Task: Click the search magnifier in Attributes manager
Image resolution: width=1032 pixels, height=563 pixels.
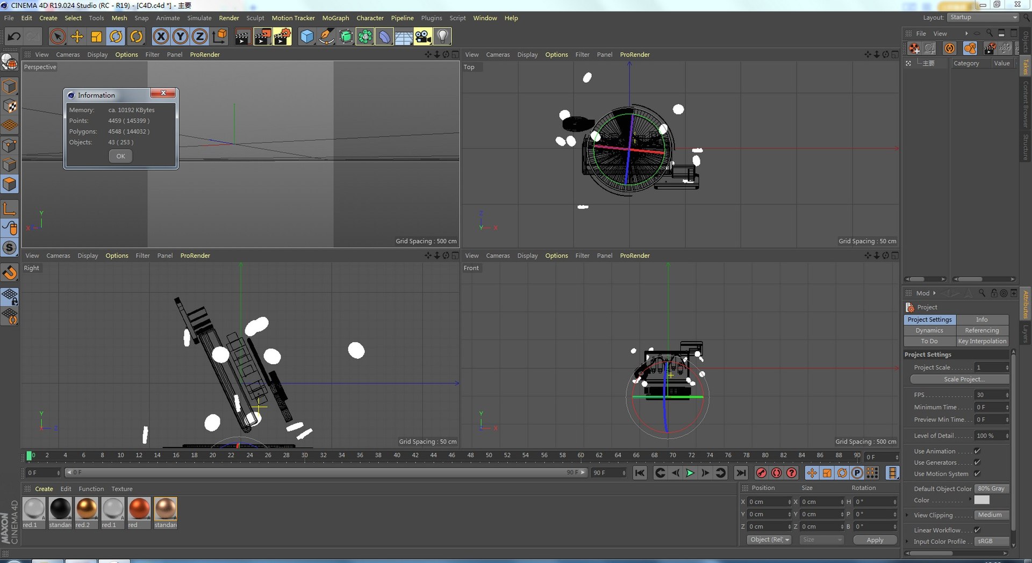Action: 982,293
